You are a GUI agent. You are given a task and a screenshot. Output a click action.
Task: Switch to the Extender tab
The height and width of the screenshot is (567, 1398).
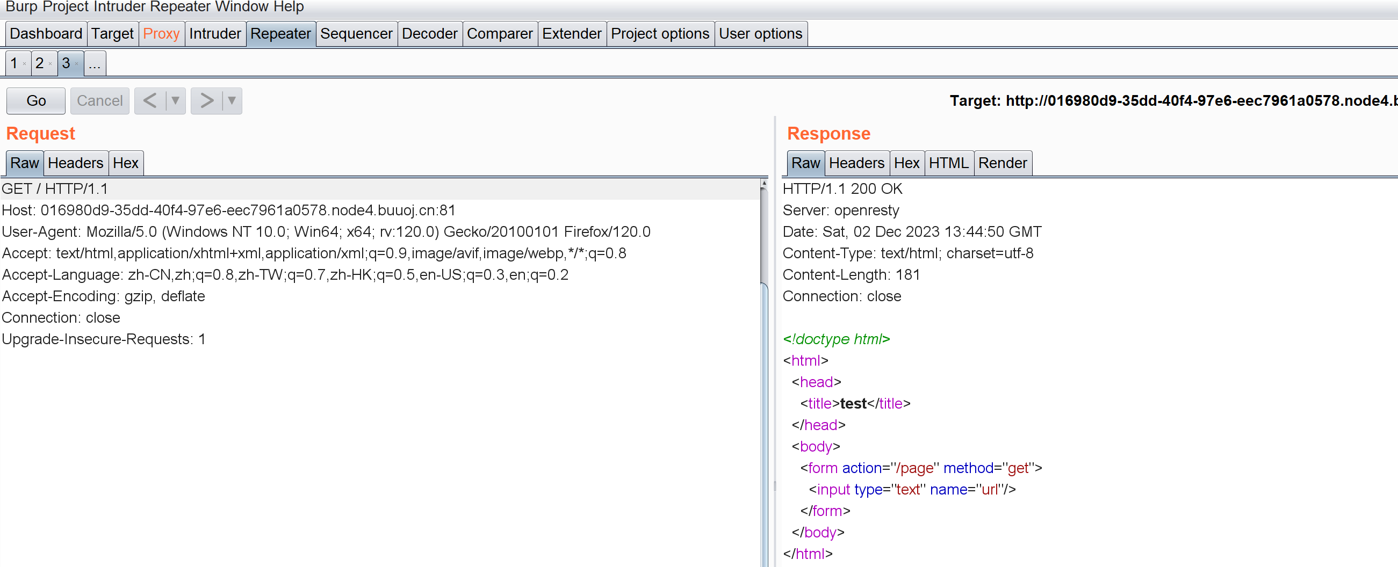(x=572, y=34)
